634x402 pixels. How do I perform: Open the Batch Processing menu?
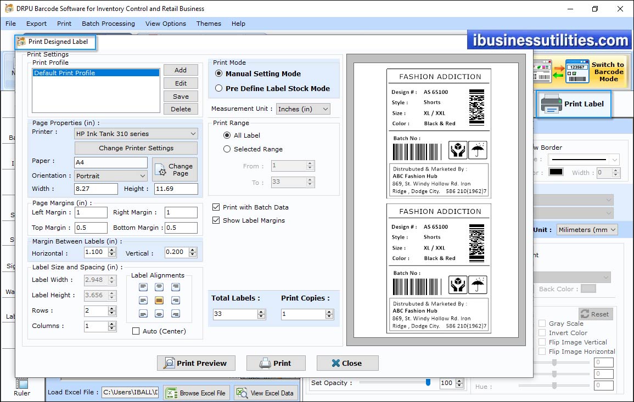pos(108,24)
